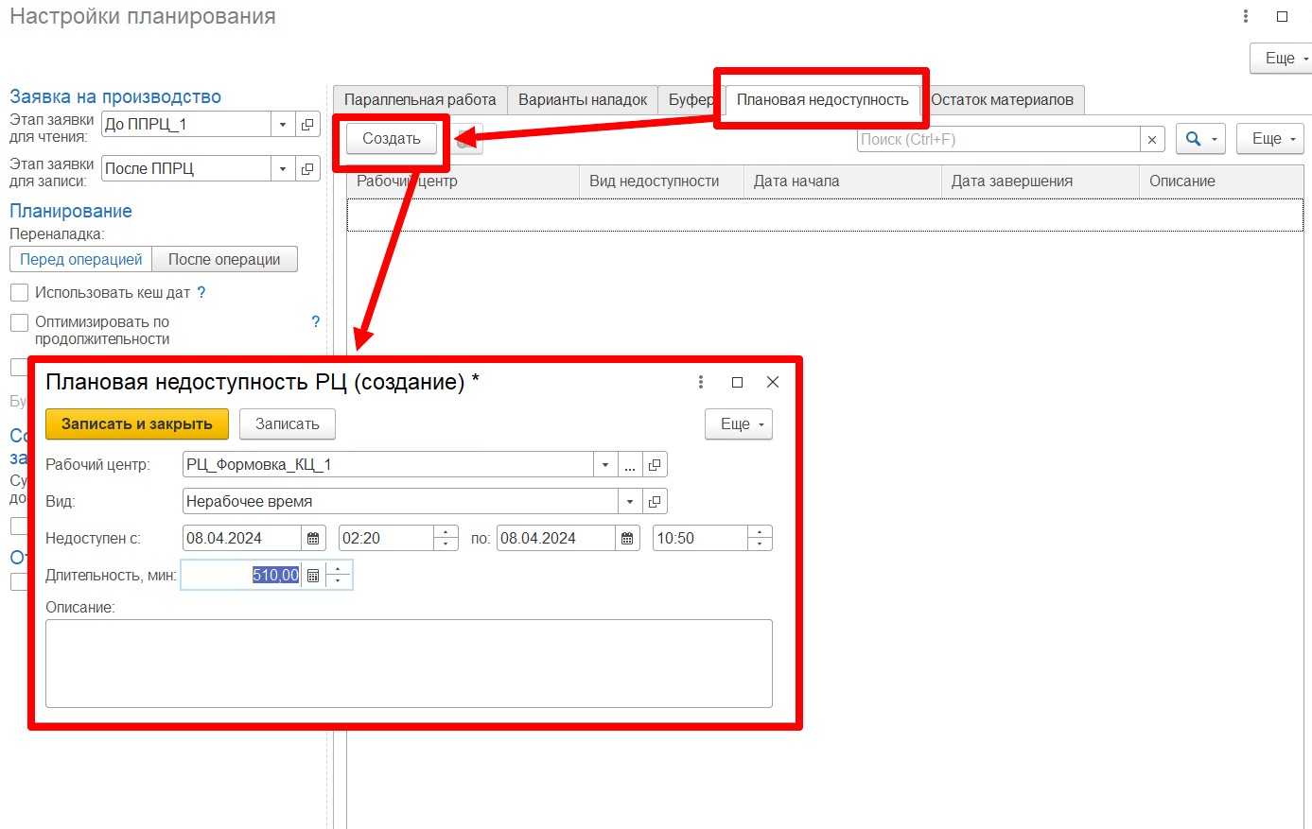The width and height of the screenshot is (1312, 829).
Task: Expand the 'Рабочий центр' dropdown list
Action: click(x=605, y=465)
